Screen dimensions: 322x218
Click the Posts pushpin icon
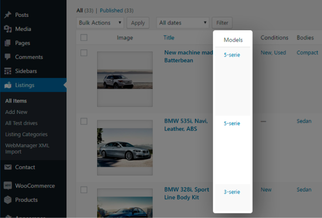pos(8,15)
